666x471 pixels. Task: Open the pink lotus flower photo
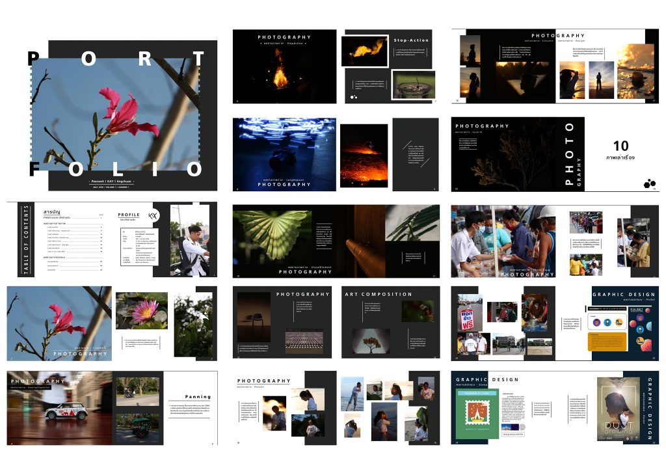tap(141, 310)
